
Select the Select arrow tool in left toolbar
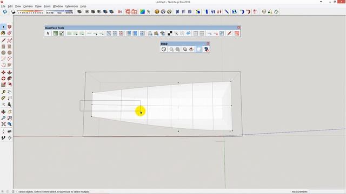pos(3,27)
